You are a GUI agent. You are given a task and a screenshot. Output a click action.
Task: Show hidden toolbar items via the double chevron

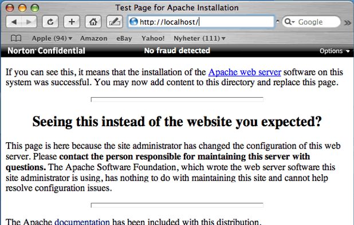348,22
